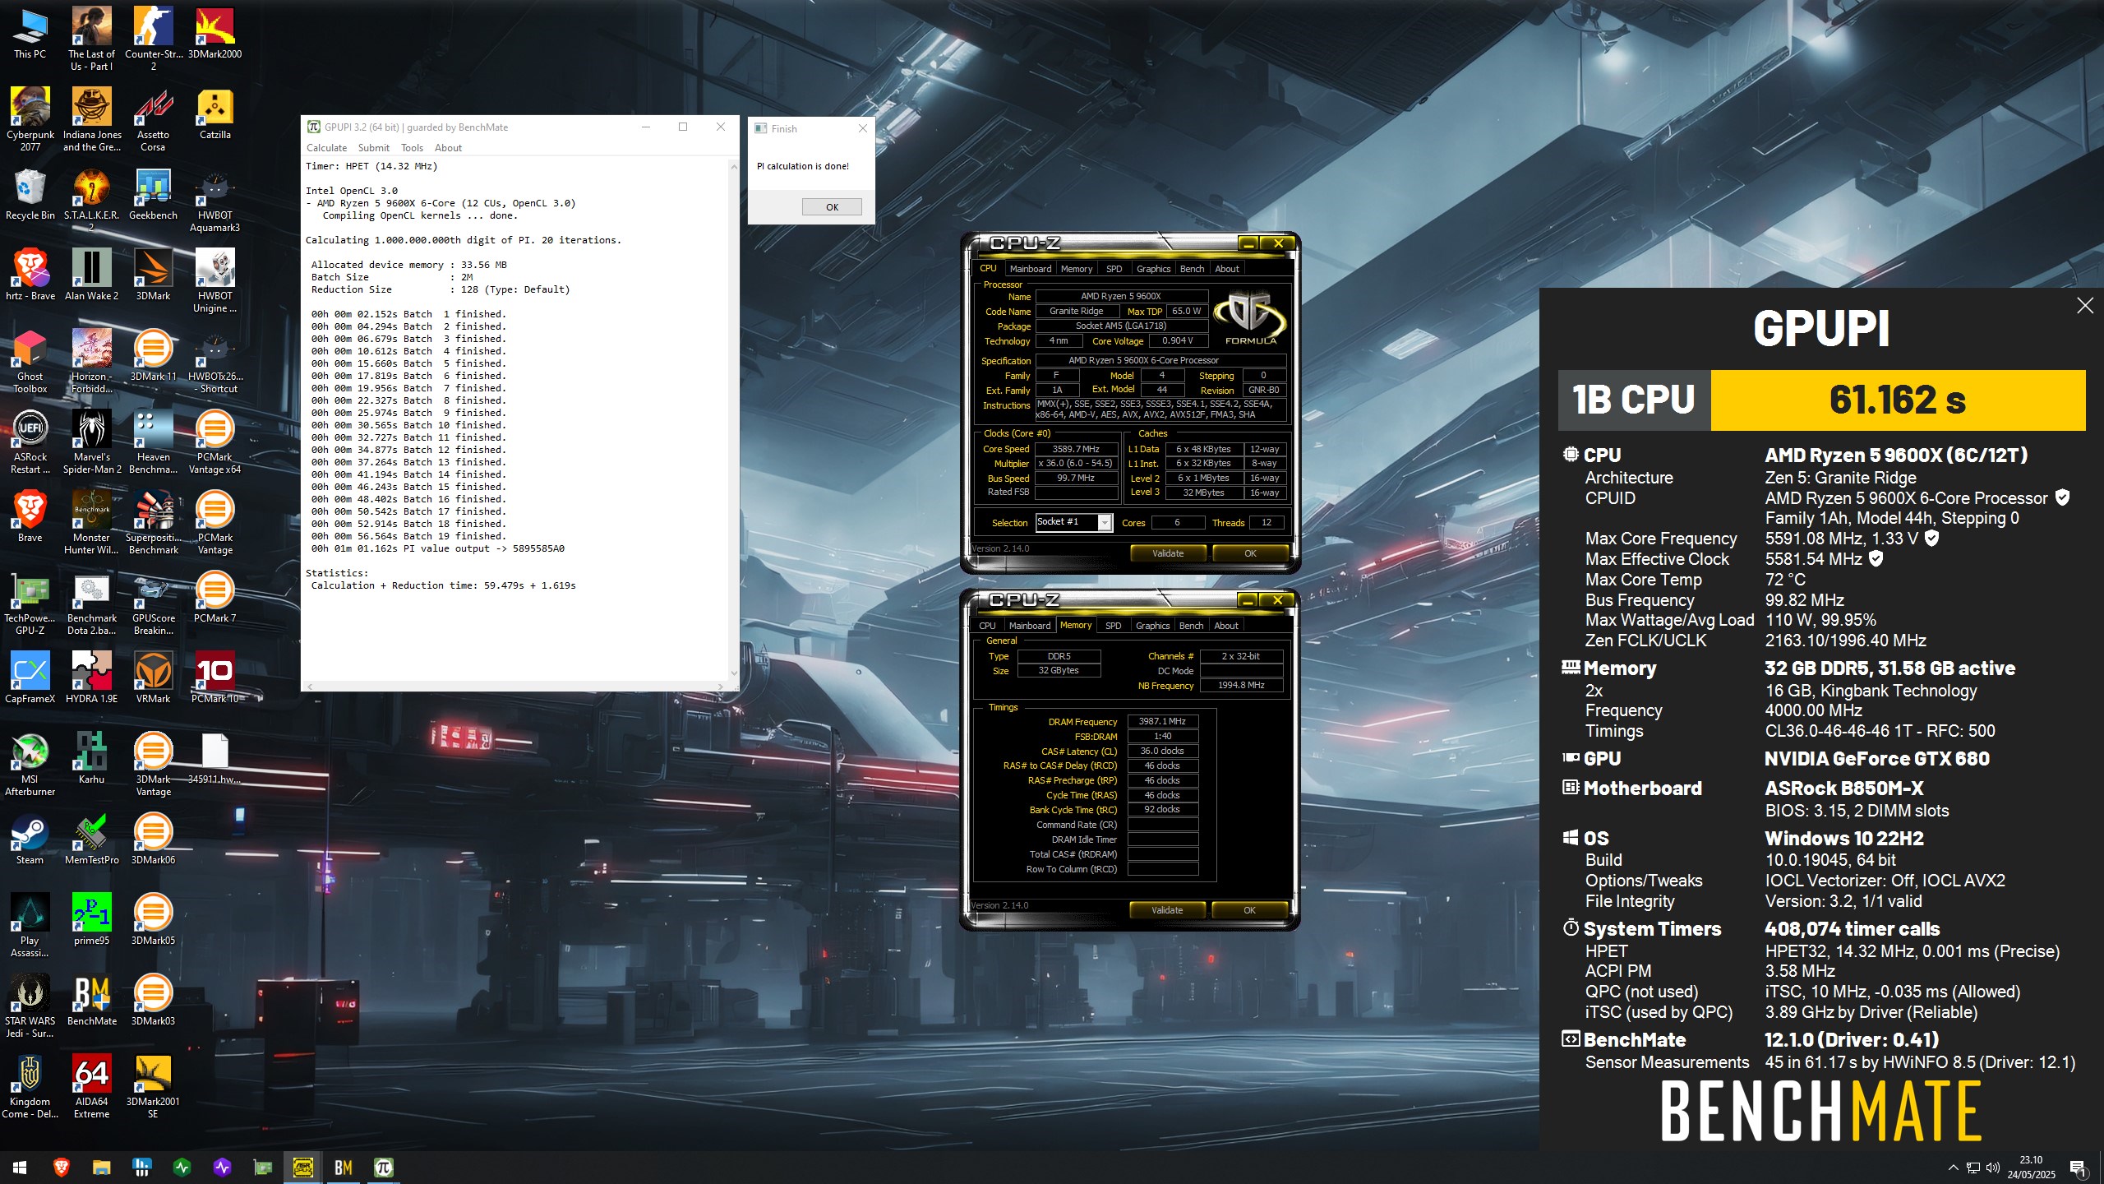The width and height of the screenshot is (2104, 1184).
Task: Open the GPUPI Calculate menu
Action: coord(326,148)
